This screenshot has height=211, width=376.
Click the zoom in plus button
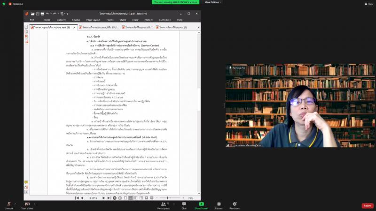[x=183, y=198]
